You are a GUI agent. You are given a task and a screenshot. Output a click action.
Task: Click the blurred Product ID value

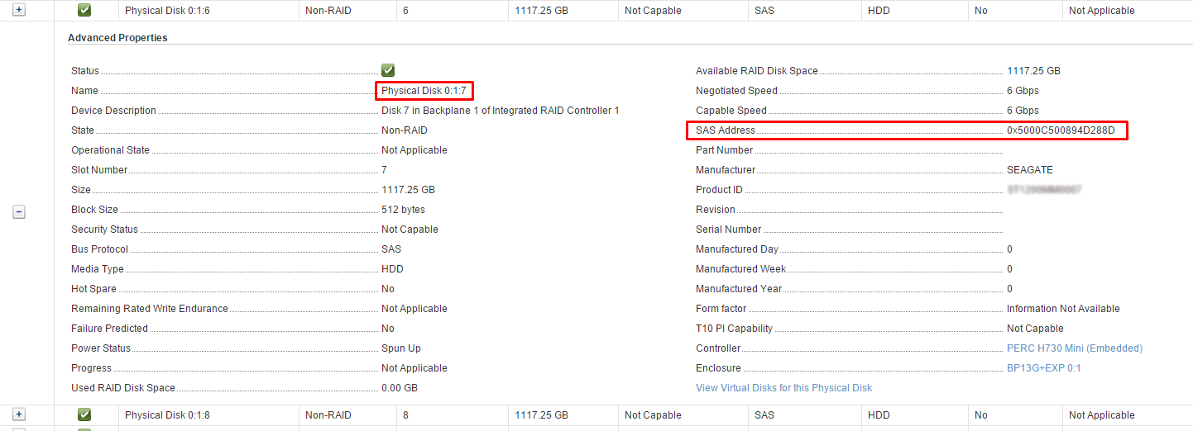1044,190
